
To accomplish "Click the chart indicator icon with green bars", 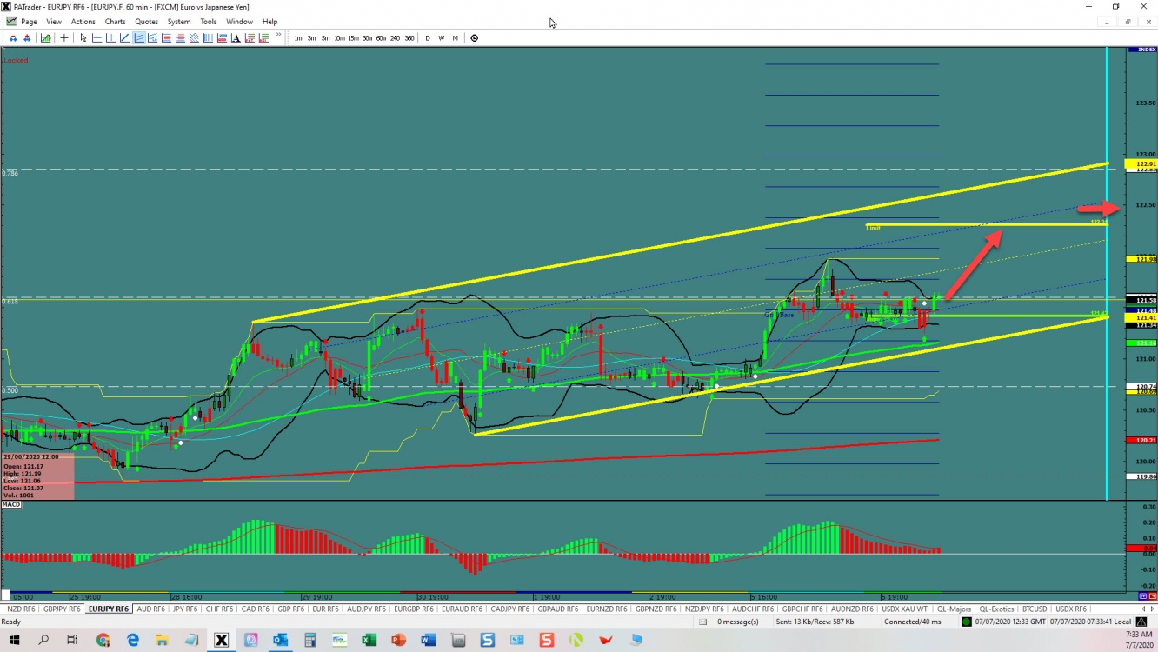I will point(45,38).
